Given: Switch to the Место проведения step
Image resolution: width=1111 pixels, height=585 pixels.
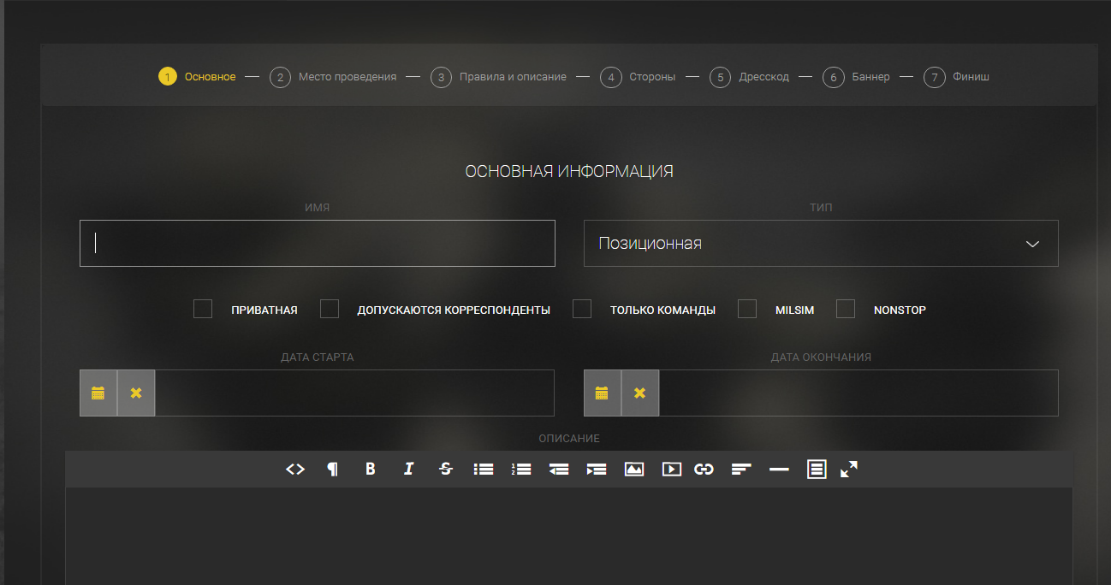Looking at the screenshot, I should click(333, 77).
